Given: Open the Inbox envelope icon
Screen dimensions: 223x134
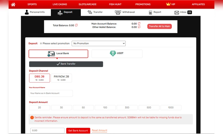Looking at the screenshot, I should coord(177,13).
